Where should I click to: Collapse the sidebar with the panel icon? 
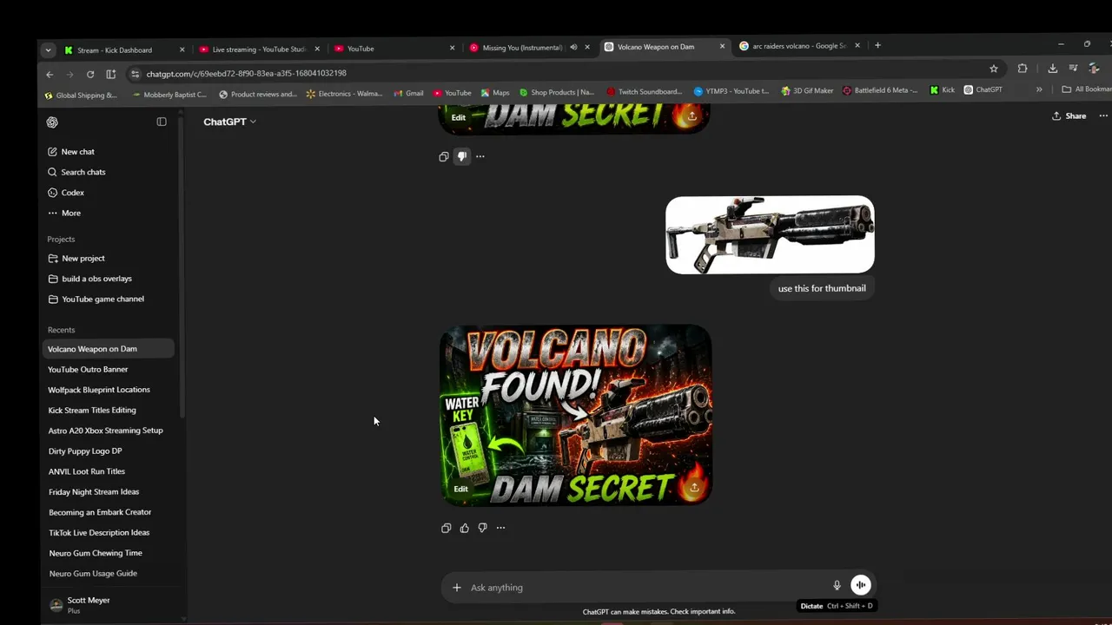tap(162, 122)
